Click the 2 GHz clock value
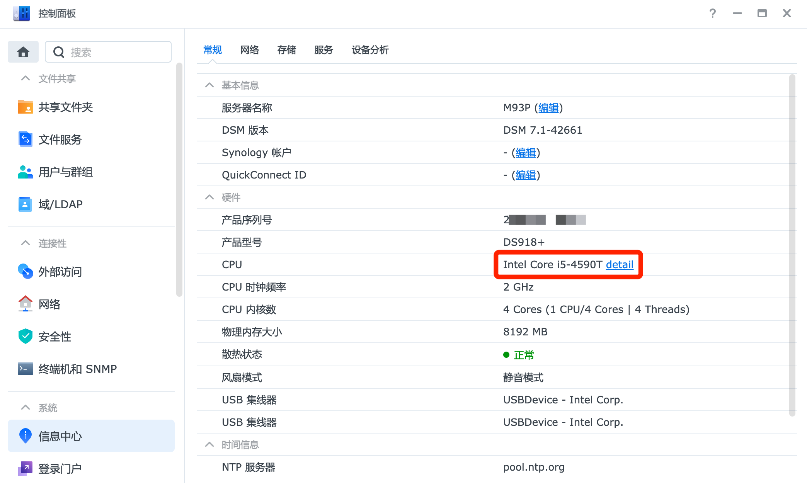The height and width of the screenshot is (483, 807). tap(518, 287)
